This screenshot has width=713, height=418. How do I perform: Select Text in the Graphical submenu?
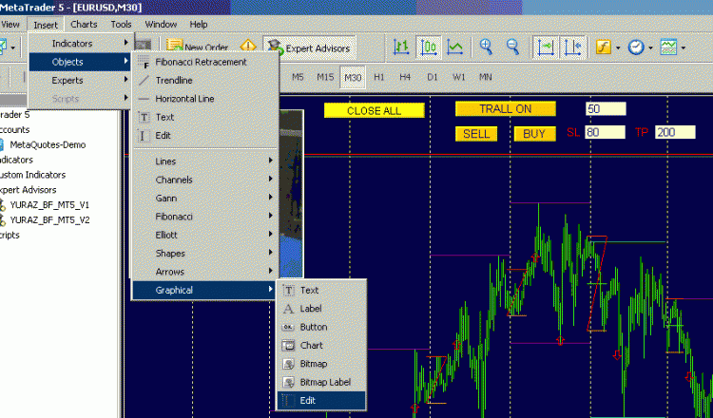[321, 291]
